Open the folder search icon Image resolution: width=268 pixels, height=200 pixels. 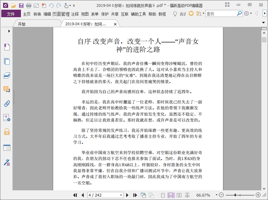tap(199, 13)
